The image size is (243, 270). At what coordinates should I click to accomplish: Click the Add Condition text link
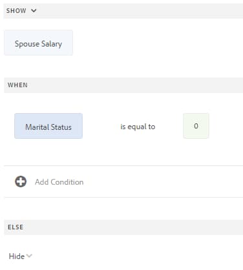59,182
